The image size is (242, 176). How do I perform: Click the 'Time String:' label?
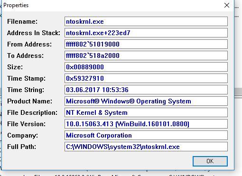26,90
